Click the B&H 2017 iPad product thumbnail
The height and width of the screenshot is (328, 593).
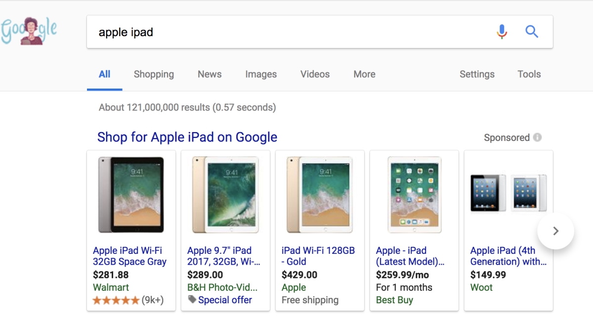pos(225,194)
